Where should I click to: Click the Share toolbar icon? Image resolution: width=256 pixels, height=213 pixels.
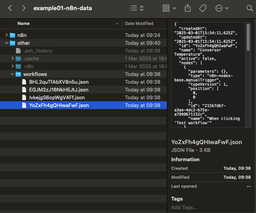coord(188,8)
